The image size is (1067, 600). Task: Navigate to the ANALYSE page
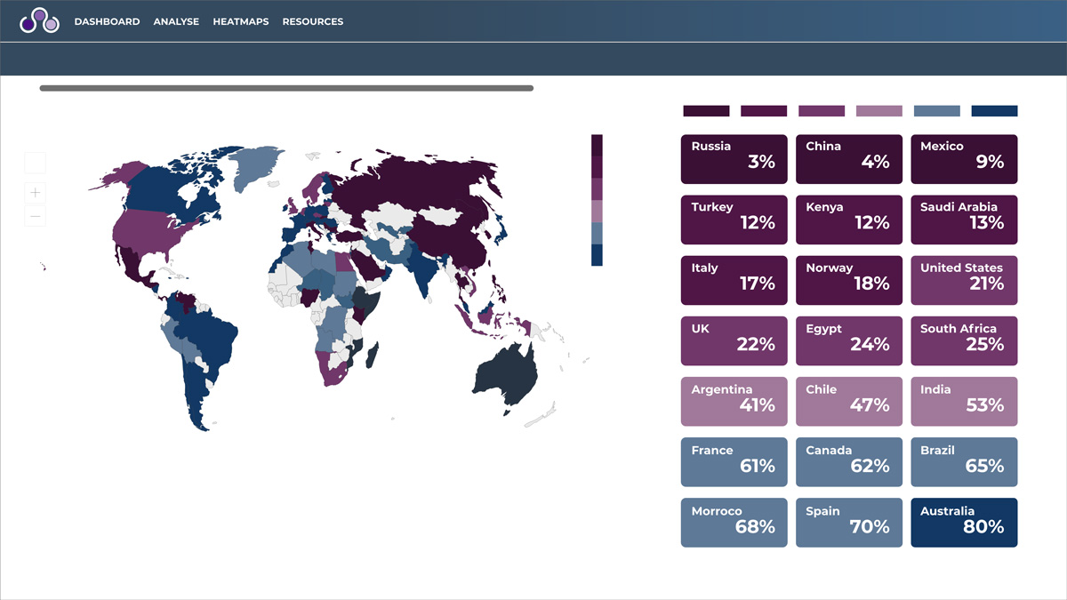176,21
